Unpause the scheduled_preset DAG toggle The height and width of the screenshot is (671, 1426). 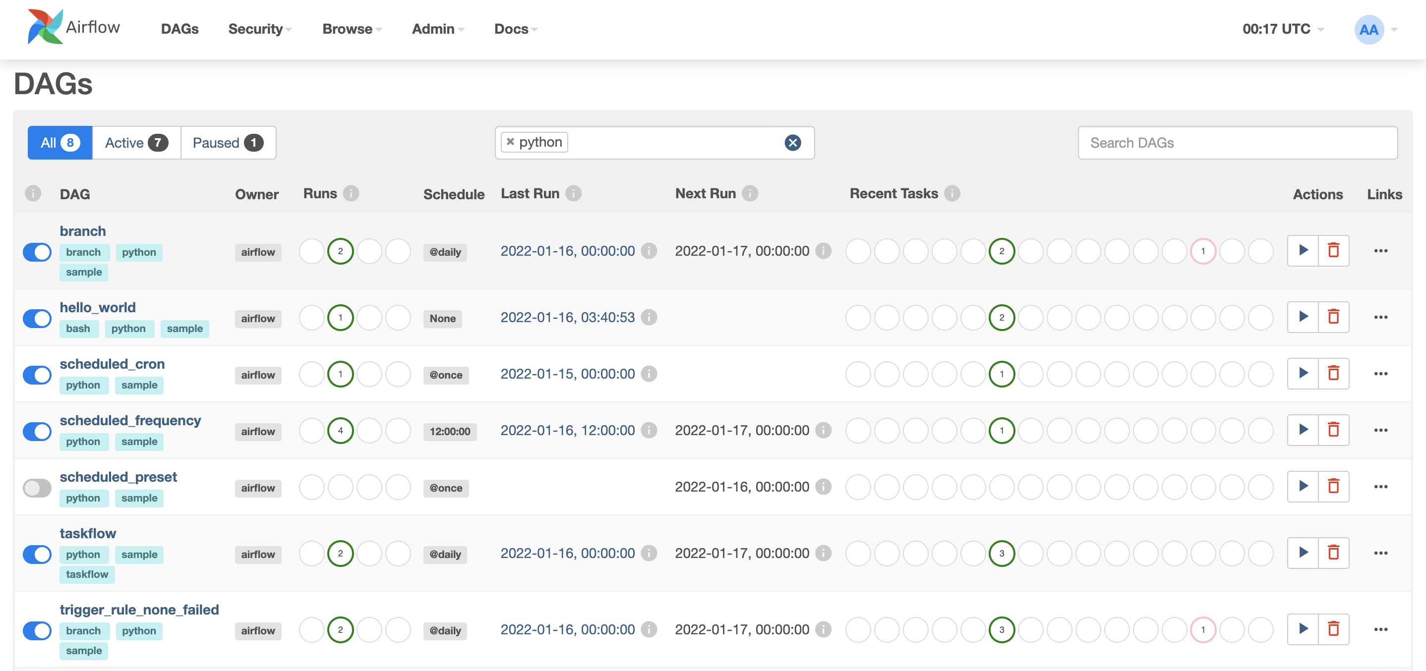(x=37, y=487)
